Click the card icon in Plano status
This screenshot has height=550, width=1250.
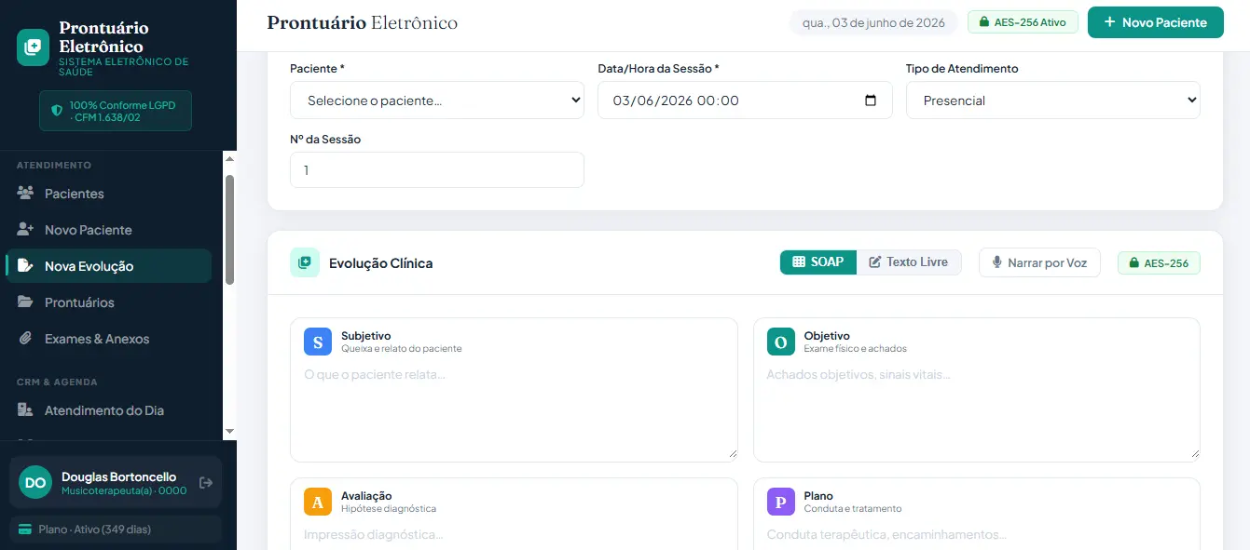tap(25, 530)
